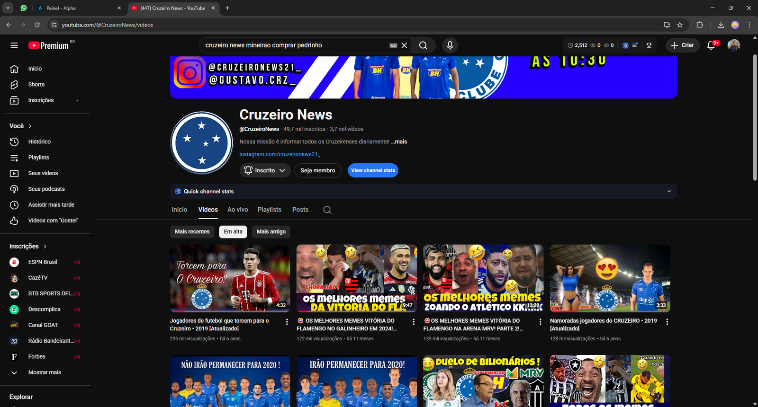Click the Criar button
758x407 pixels.
pos(683,45)
